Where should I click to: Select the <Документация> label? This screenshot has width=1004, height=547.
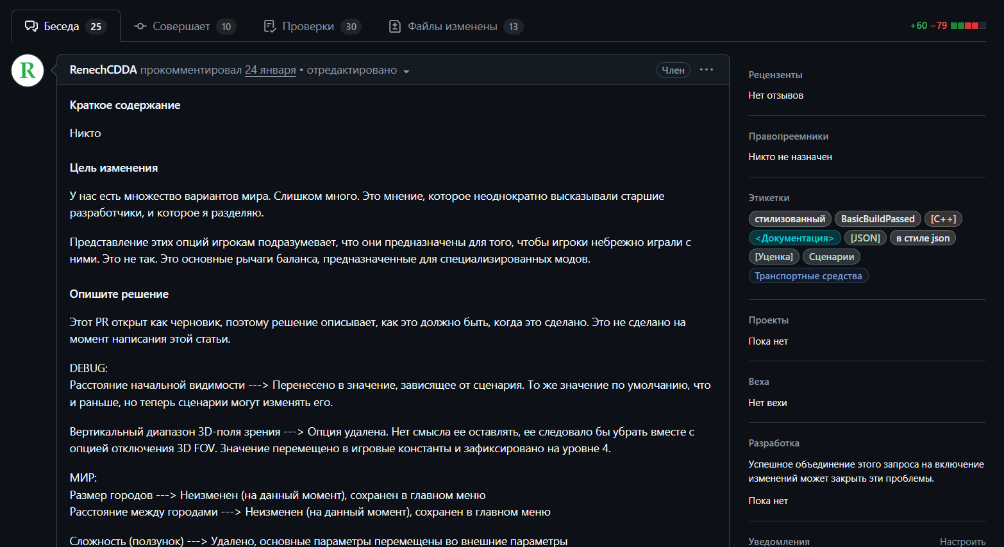coord(794,238)
